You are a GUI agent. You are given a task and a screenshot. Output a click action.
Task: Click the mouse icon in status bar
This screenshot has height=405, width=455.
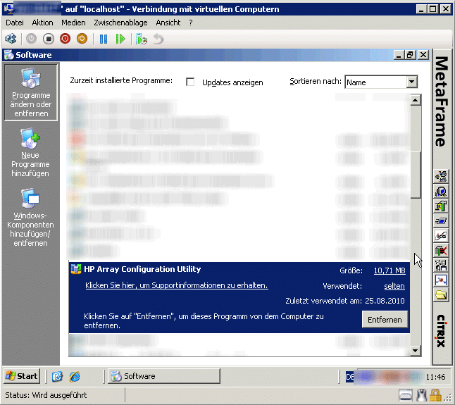pyautogui.click(x=422, y=395)
